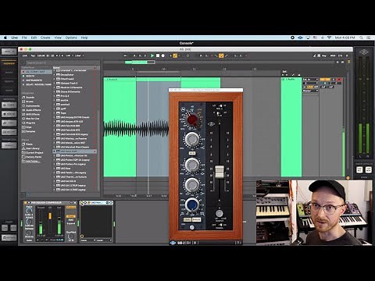
Task: Open the Options menu
Action: click(x=71, y=37)
